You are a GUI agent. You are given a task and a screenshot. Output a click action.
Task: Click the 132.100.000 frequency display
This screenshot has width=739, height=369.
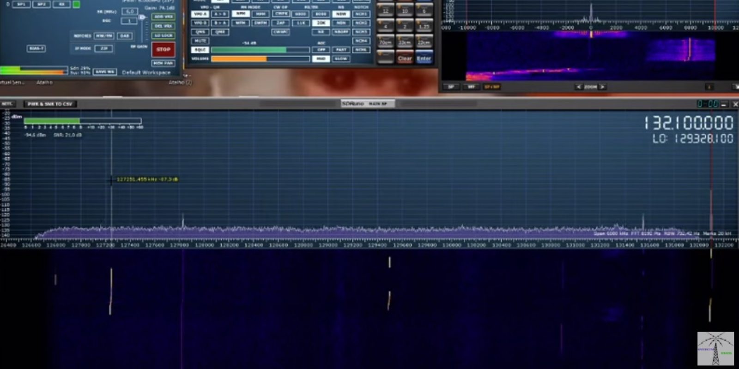[688, 123]
